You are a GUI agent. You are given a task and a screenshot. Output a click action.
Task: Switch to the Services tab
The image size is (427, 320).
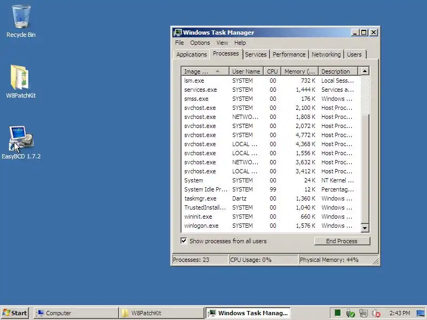coord(256,54)
